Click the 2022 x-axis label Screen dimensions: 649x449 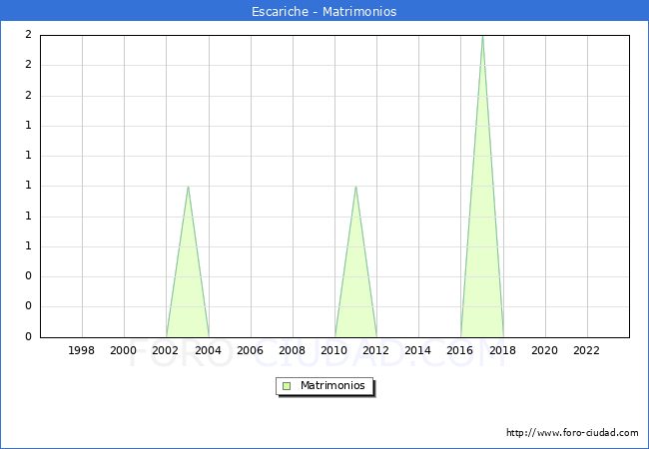(586, 350)
